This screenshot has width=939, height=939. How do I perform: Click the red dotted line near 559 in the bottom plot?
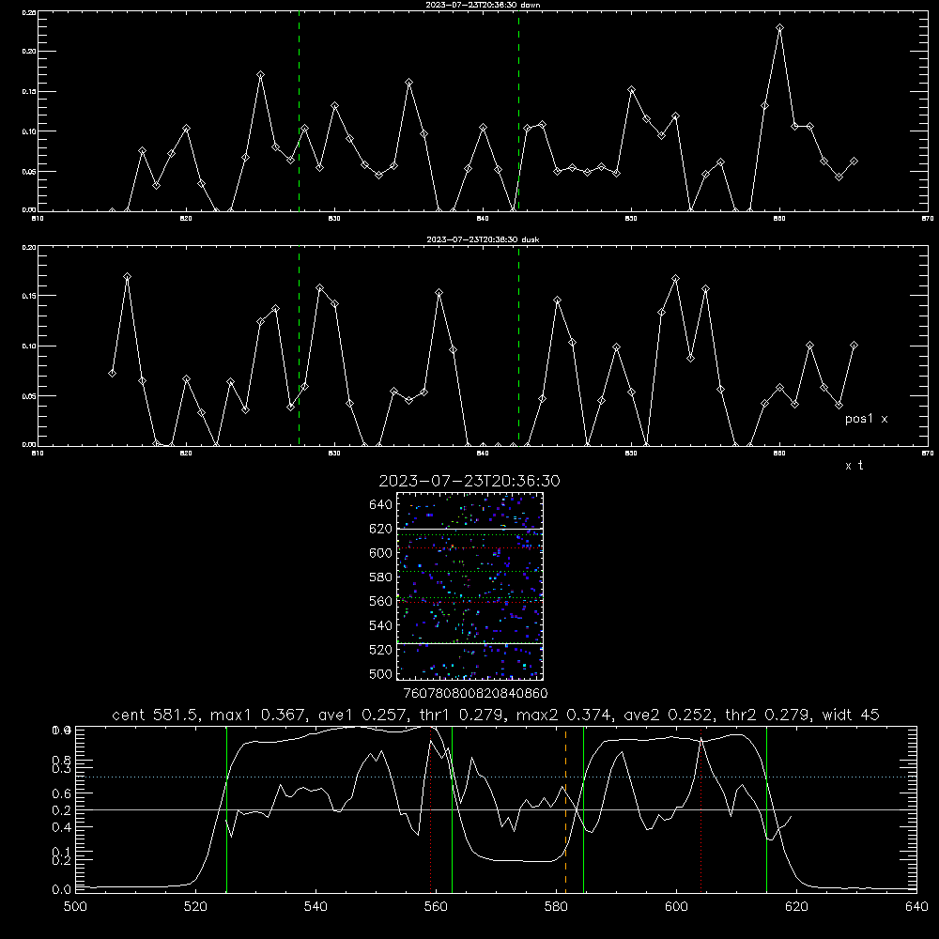point(431,809)
